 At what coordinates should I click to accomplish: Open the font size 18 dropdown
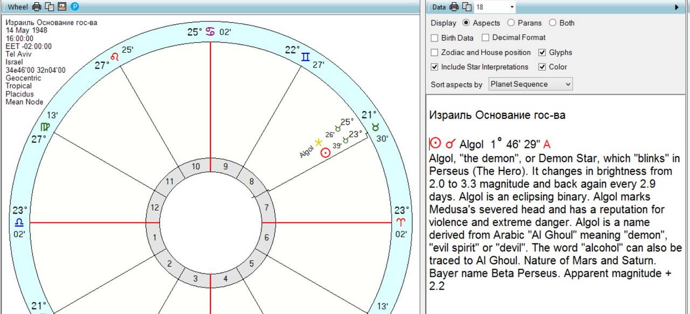(x=512, y=7)
